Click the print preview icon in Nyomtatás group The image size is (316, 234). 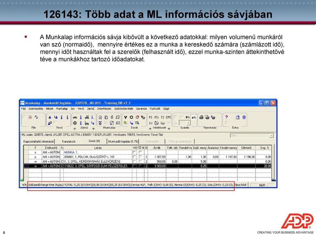click(207, 117)
